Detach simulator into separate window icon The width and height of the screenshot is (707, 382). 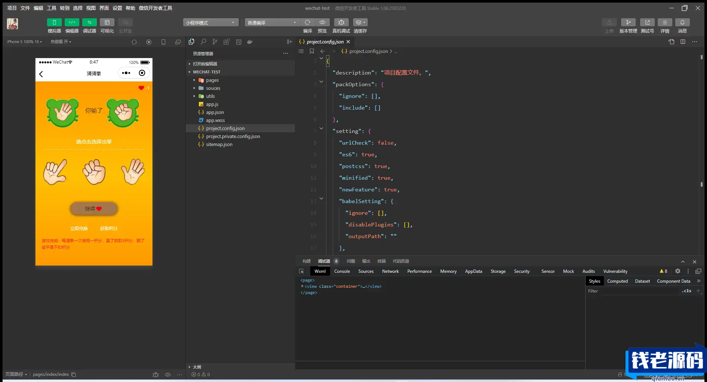pyautogui.click(x=178, y=42)
